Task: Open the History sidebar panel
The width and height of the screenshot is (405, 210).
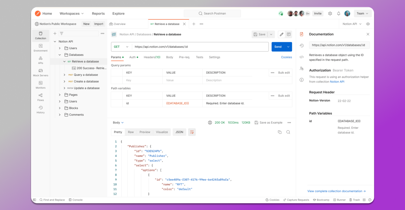Action: point(40,109)
